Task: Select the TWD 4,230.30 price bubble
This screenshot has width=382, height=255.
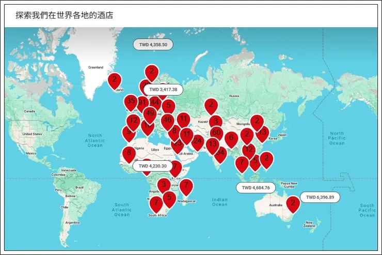Action: (x=152, y=166)
